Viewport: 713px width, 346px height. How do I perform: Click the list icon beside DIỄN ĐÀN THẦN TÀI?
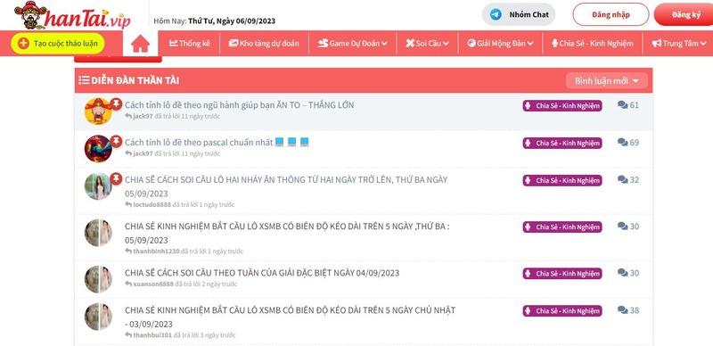[84, 80]
